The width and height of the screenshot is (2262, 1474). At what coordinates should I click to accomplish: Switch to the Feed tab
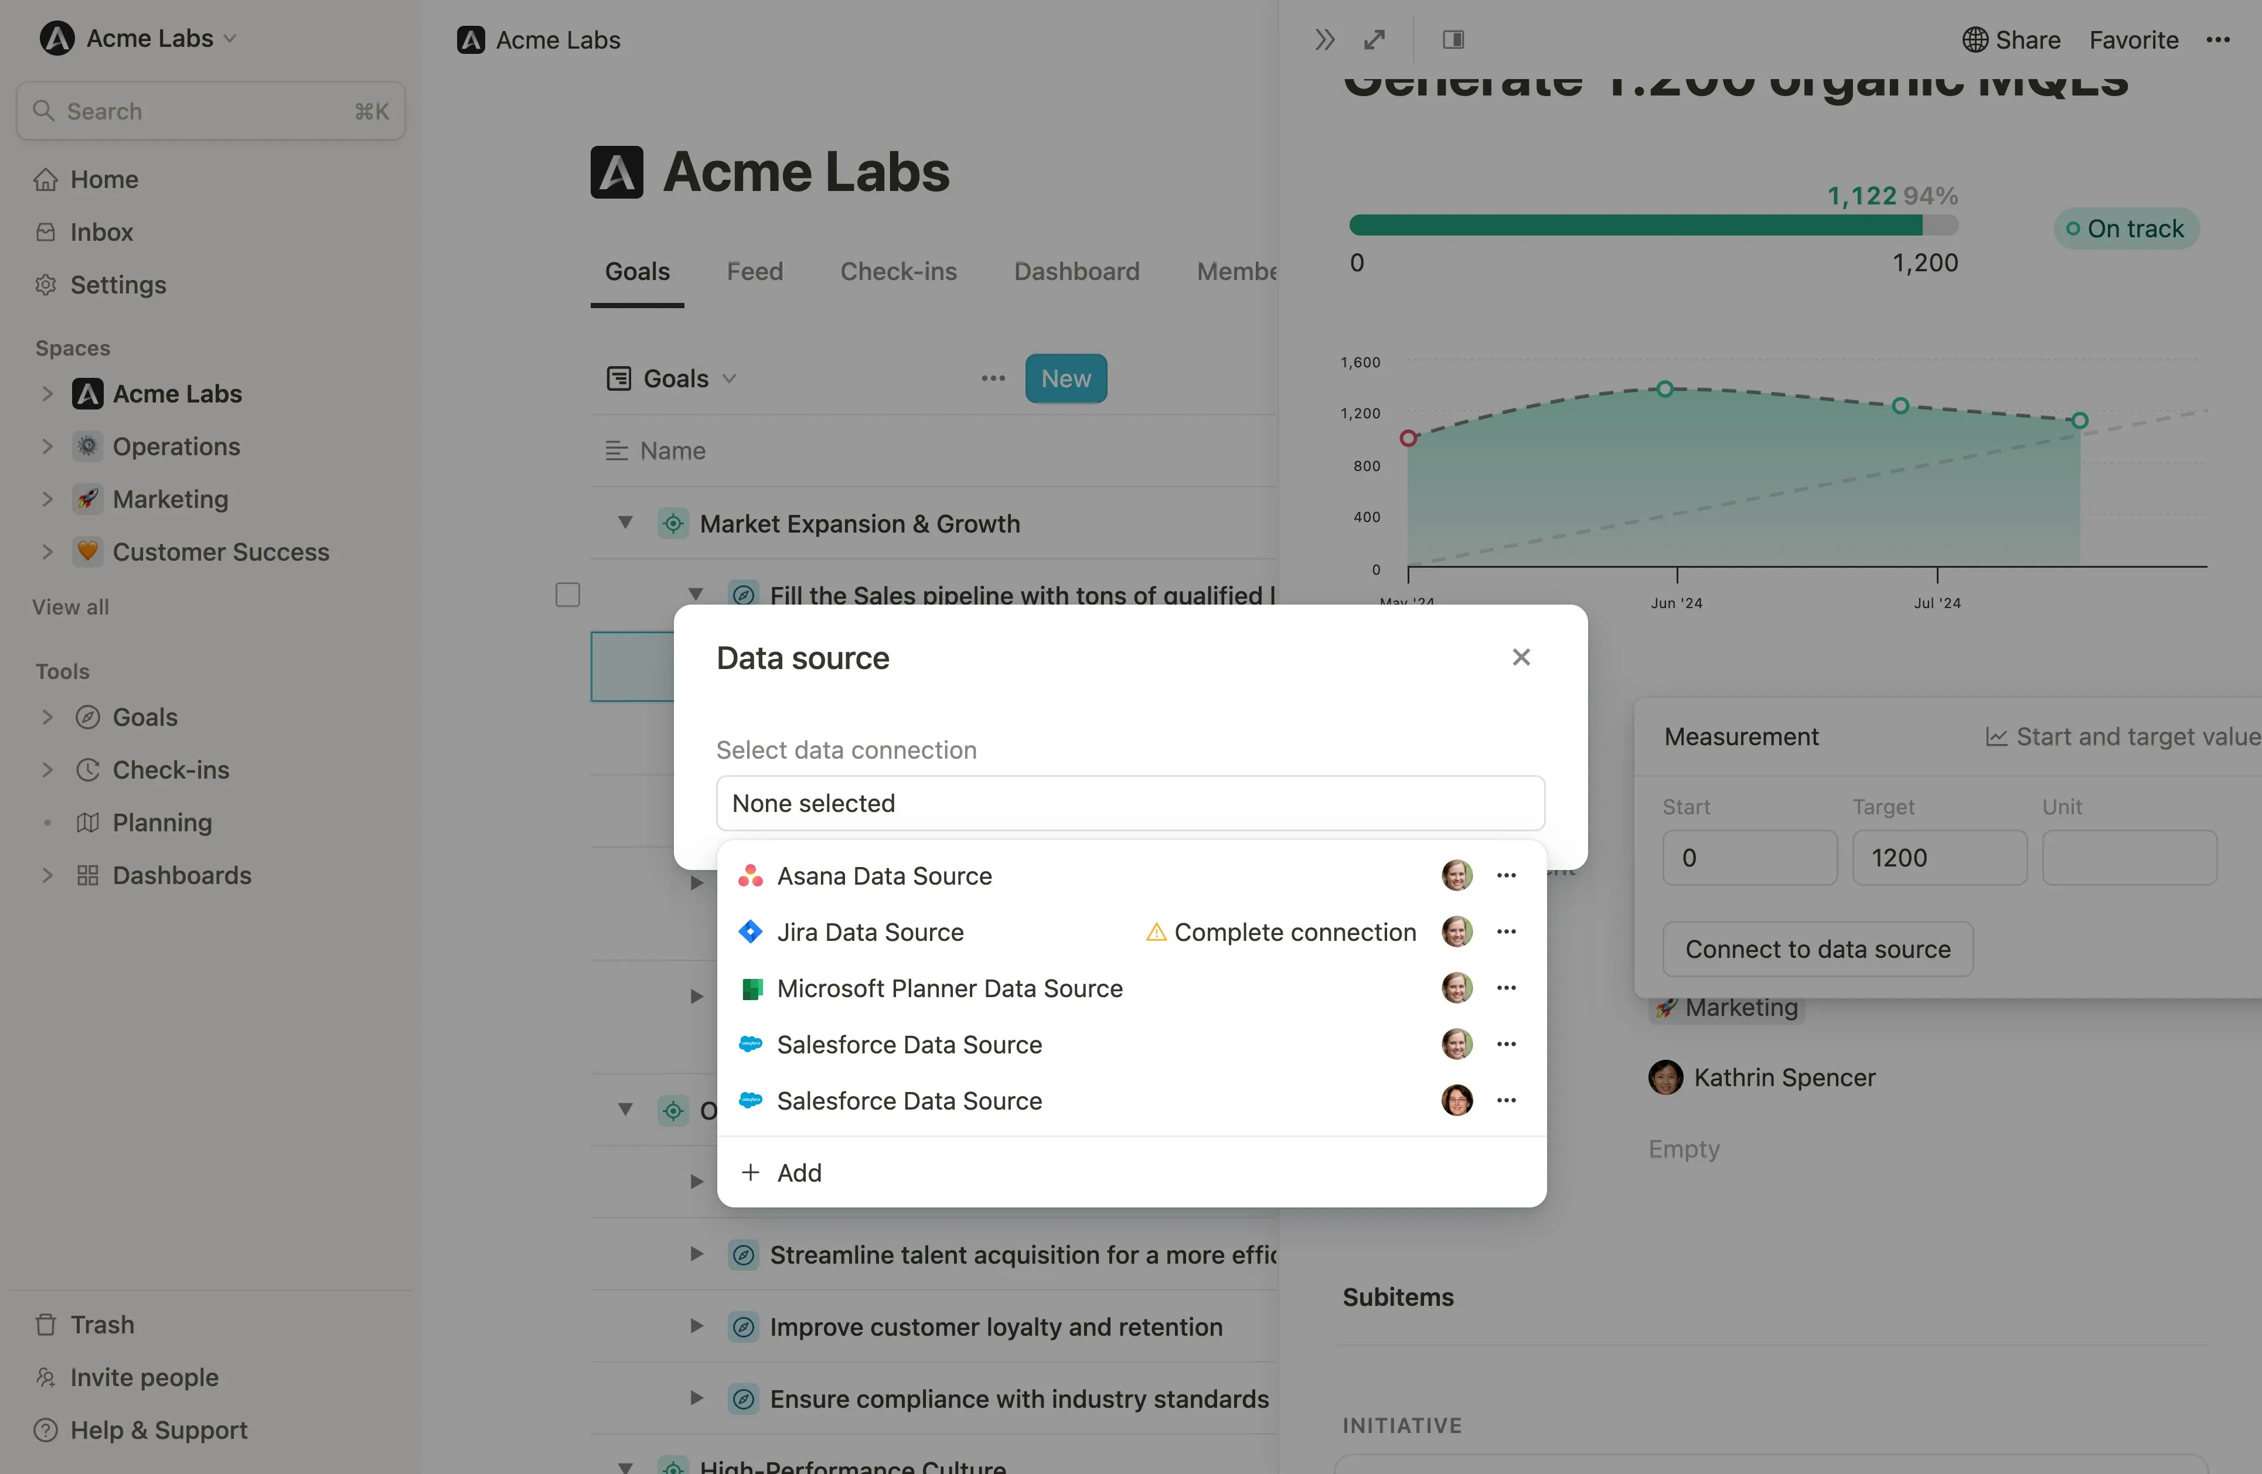tap(754, 272)
